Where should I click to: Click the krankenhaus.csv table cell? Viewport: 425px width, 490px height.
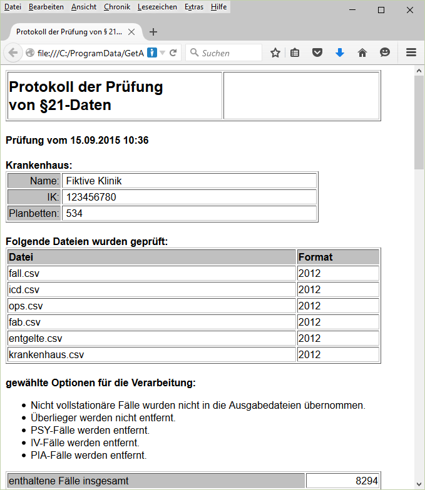[x=151, y=355]
